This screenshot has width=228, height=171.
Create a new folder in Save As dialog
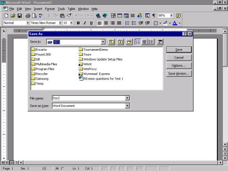tap(129, 42)
